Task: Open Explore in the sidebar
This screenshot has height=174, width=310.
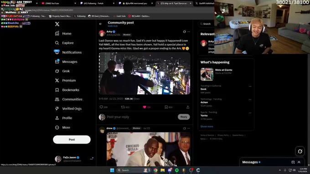Action: [x=64, y=43]
